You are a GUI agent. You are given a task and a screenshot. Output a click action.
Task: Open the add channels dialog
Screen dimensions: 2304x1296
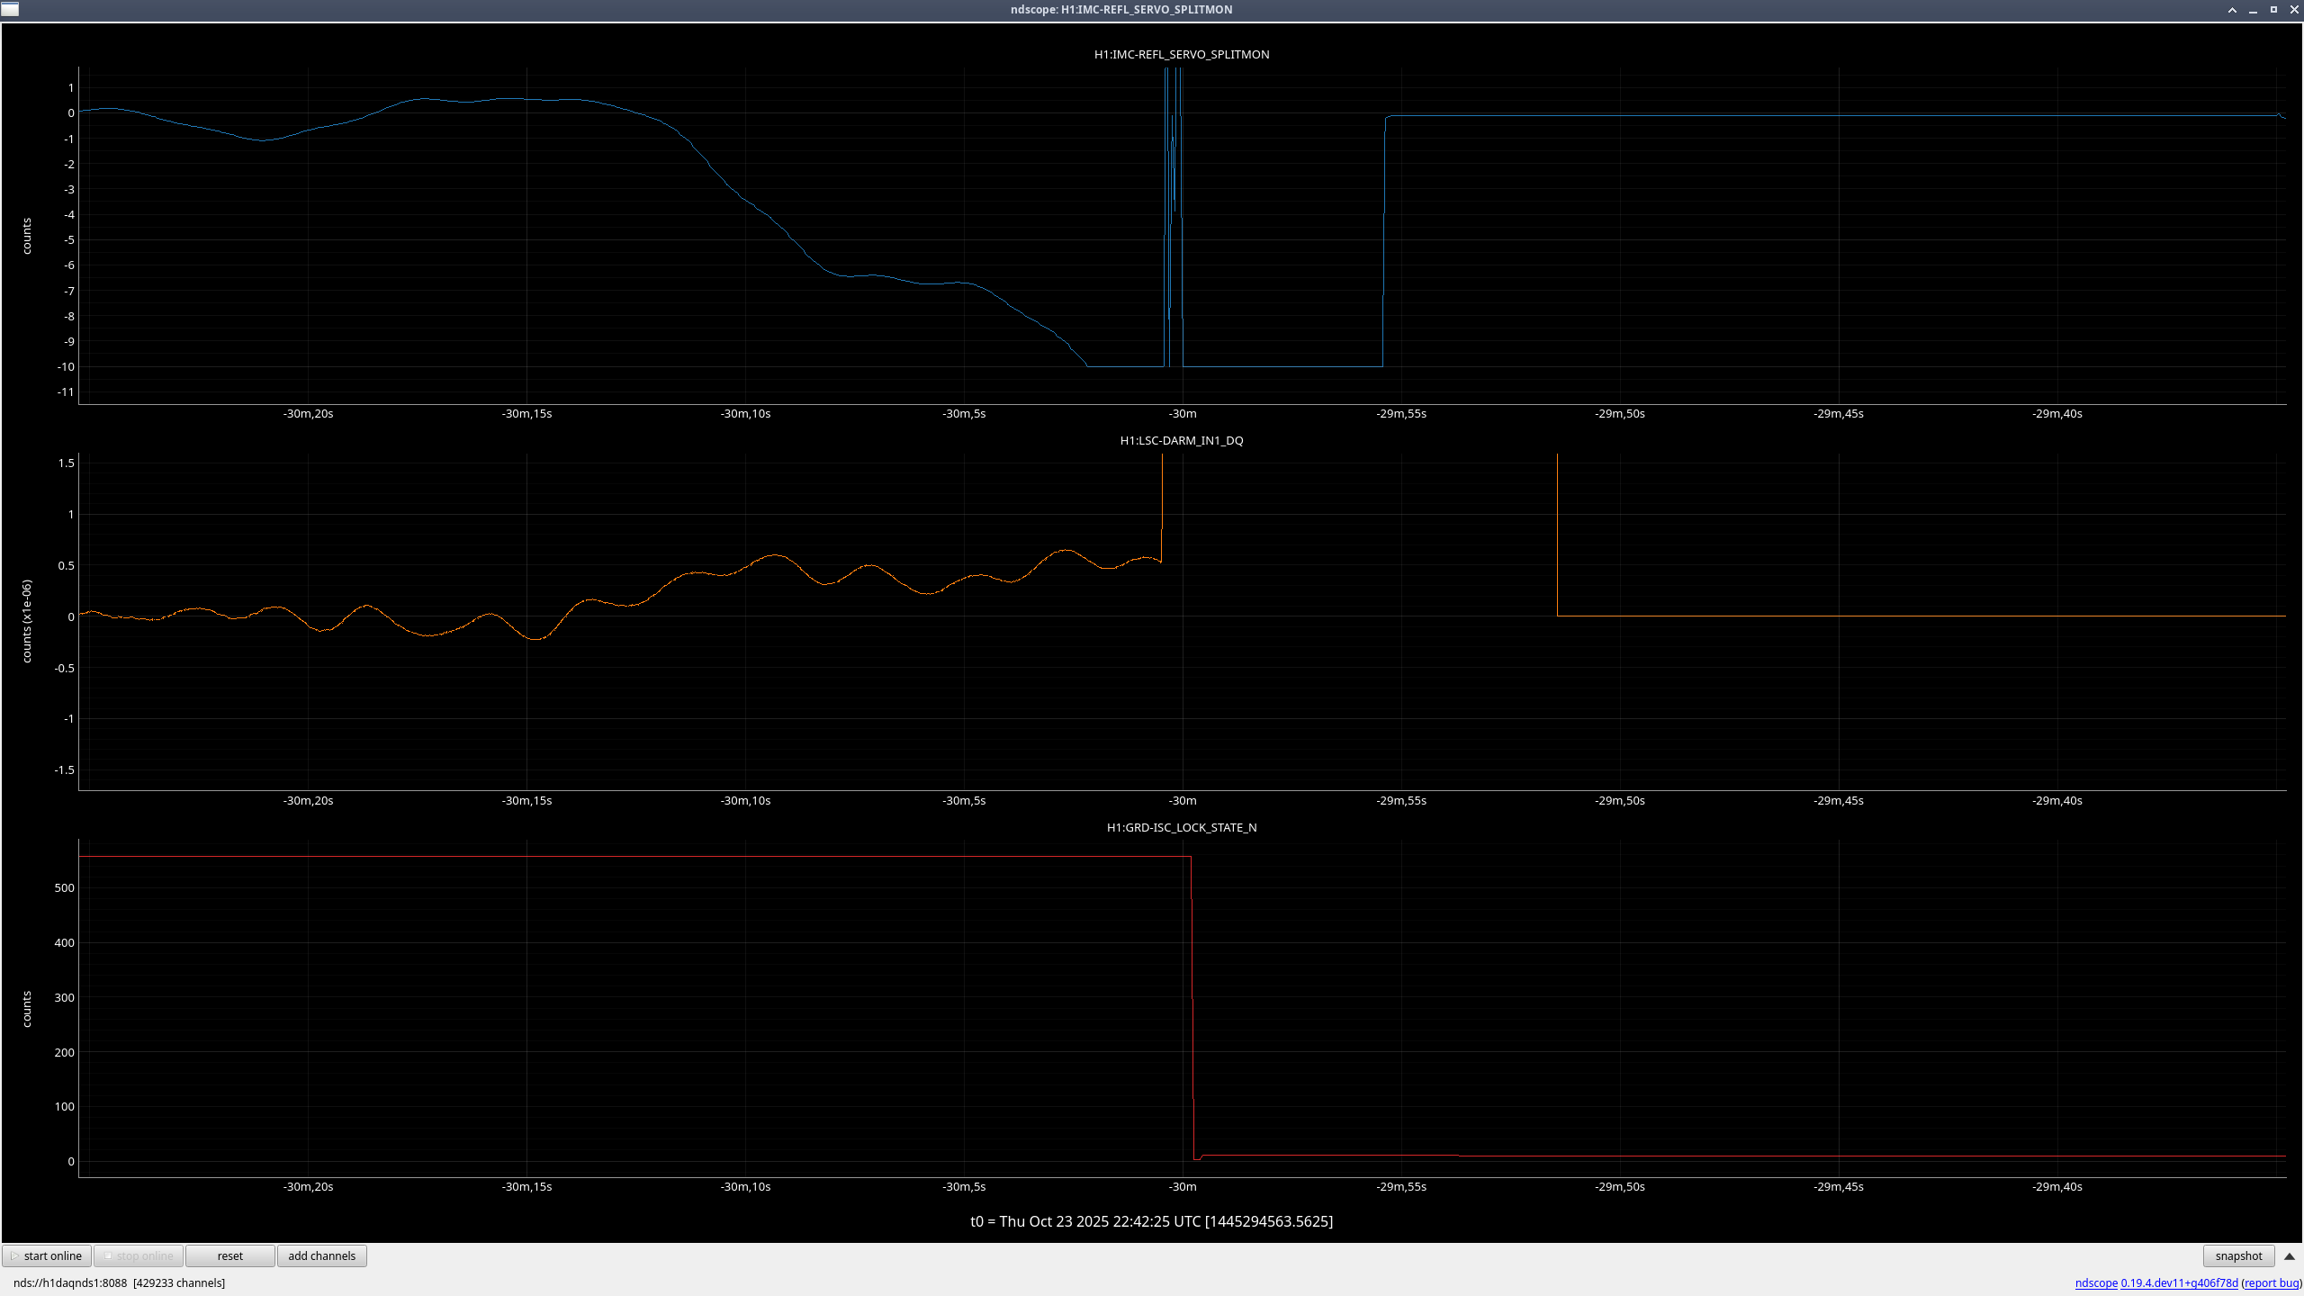[321, 1255]
